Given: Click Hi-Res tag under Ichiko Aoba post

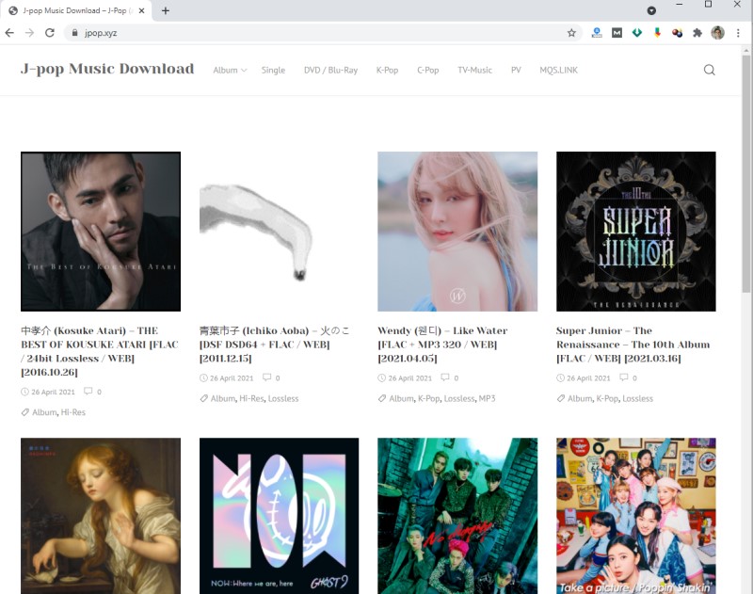Looking at the screenshot, I should click(x=251, y=398).
